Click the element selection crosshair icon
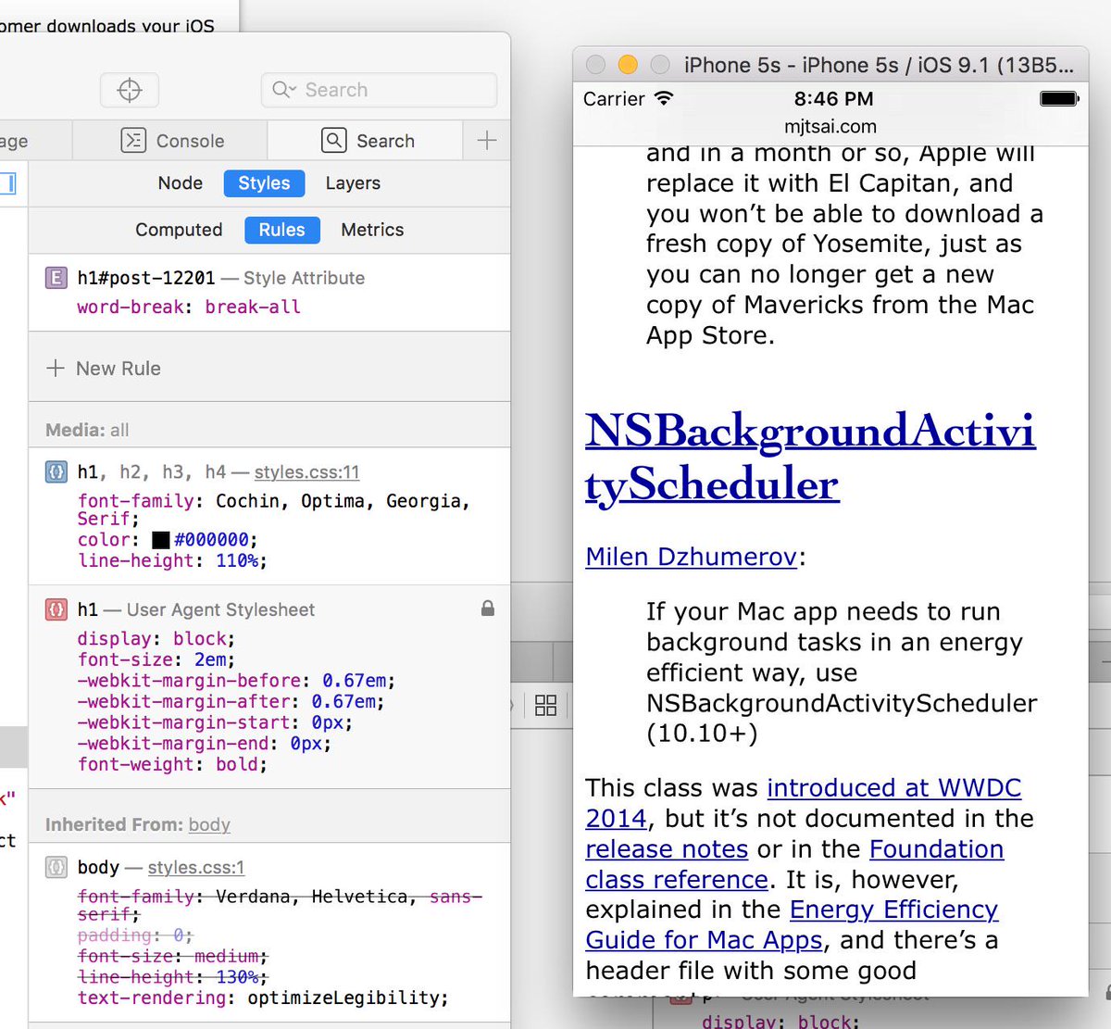This screenshot has height=1029, width=1111. click(130, 90)
